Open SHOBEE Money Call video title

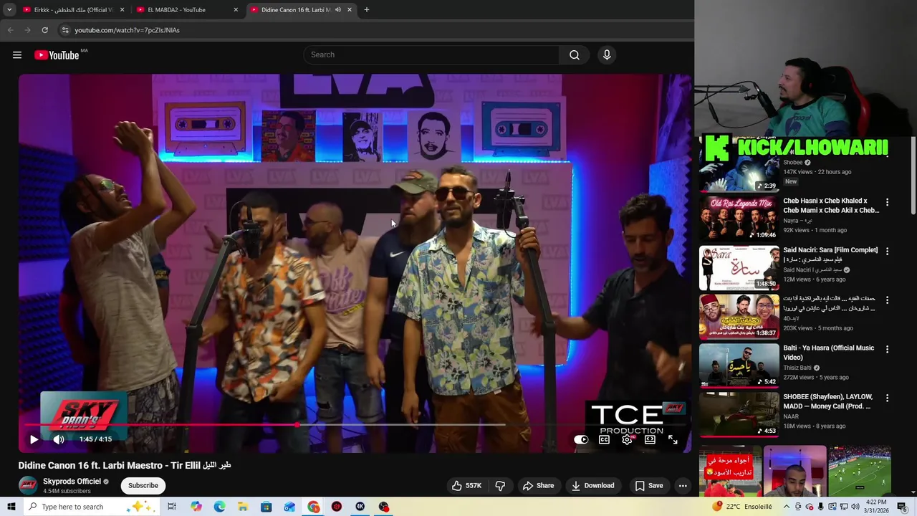click(x=828, y=401)
